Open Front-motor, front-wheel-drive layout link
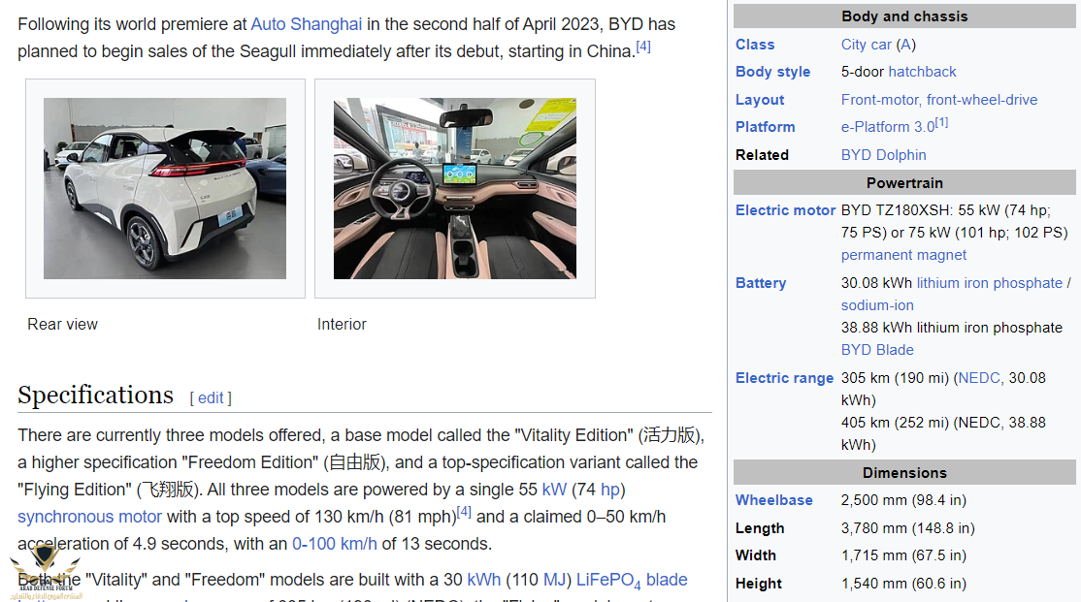 [x=938, y=100]
